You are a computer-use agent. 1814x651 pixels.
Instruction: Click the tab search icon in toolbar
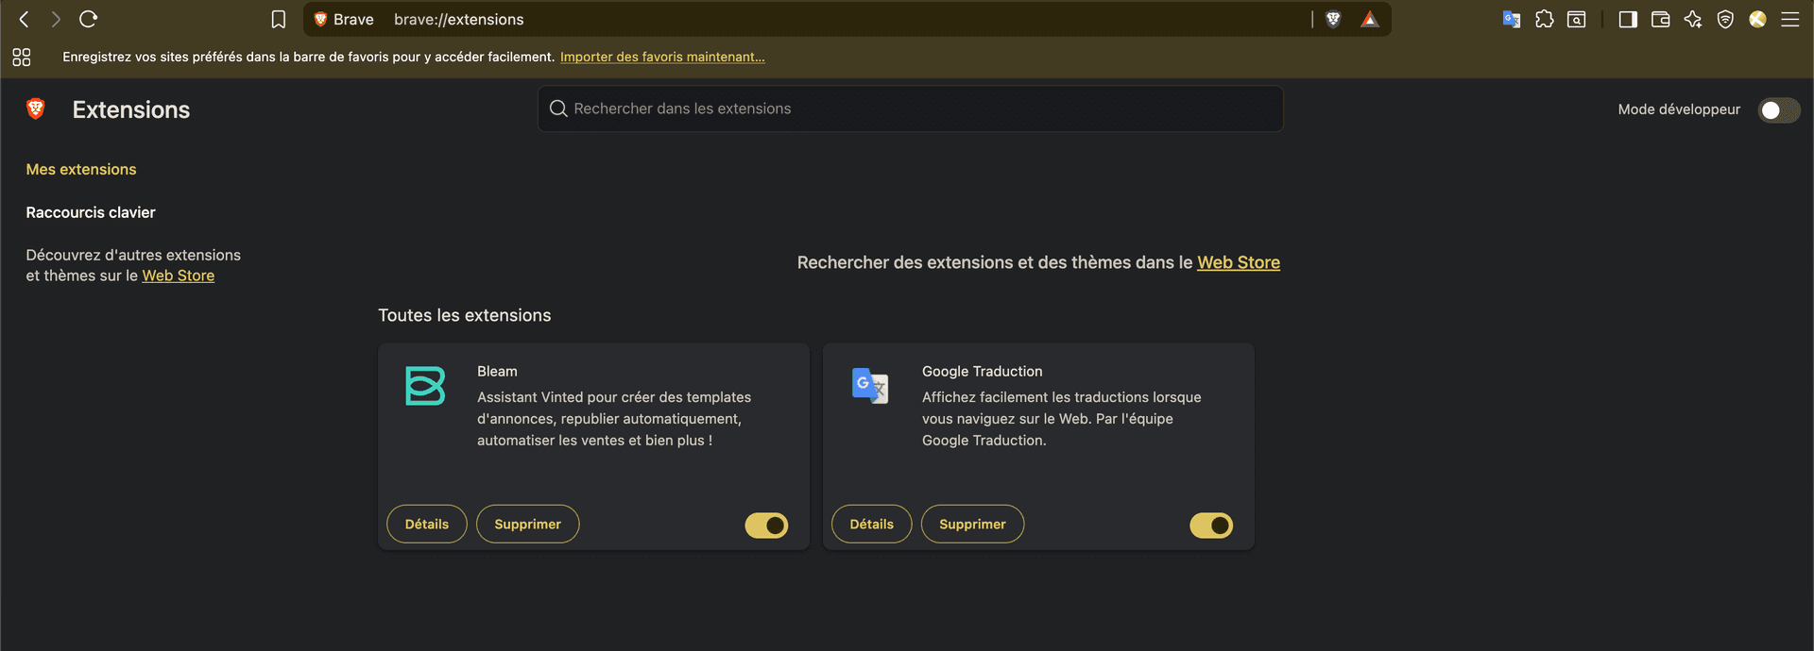pyautogui.click(x=1577, y=19)
